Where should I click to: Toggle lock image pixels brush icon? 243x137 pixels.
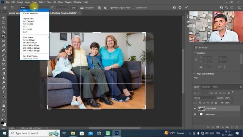tap(204, 103)
